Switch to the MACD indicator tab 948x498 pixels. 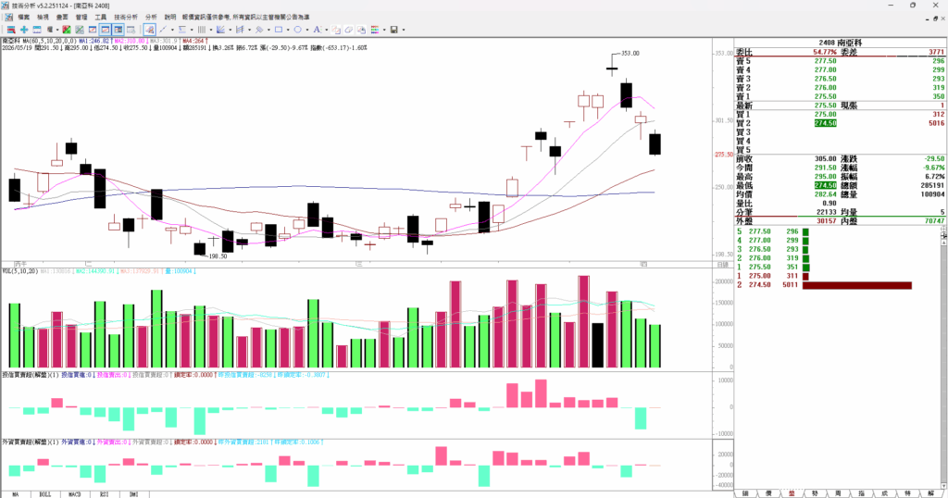pos(74,494)
